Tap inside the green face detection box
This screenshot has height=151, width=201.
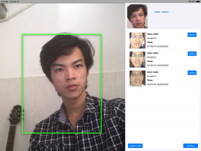[x=62, y=83]
